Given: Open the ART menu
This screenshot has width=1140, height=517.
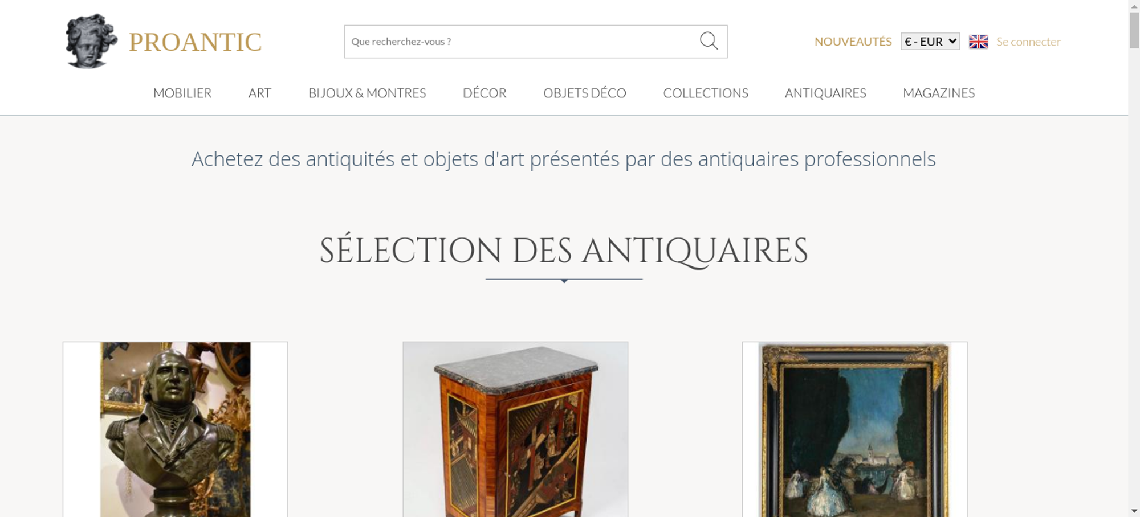Looking at the screenshot, I should point(260,93).
